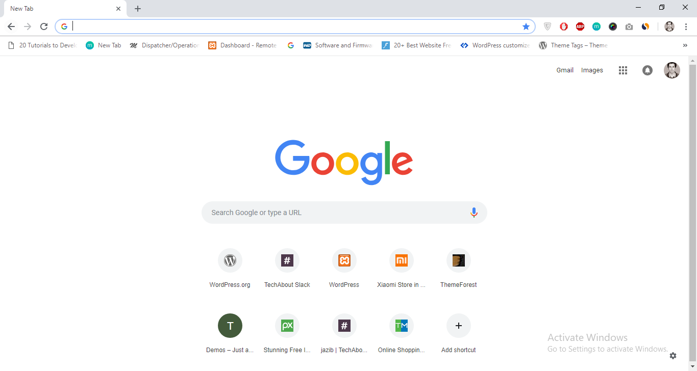Open the Chrome profile avatar in toolbar
The width and height of the screenshot is (697, 371).
pos(669,26)
